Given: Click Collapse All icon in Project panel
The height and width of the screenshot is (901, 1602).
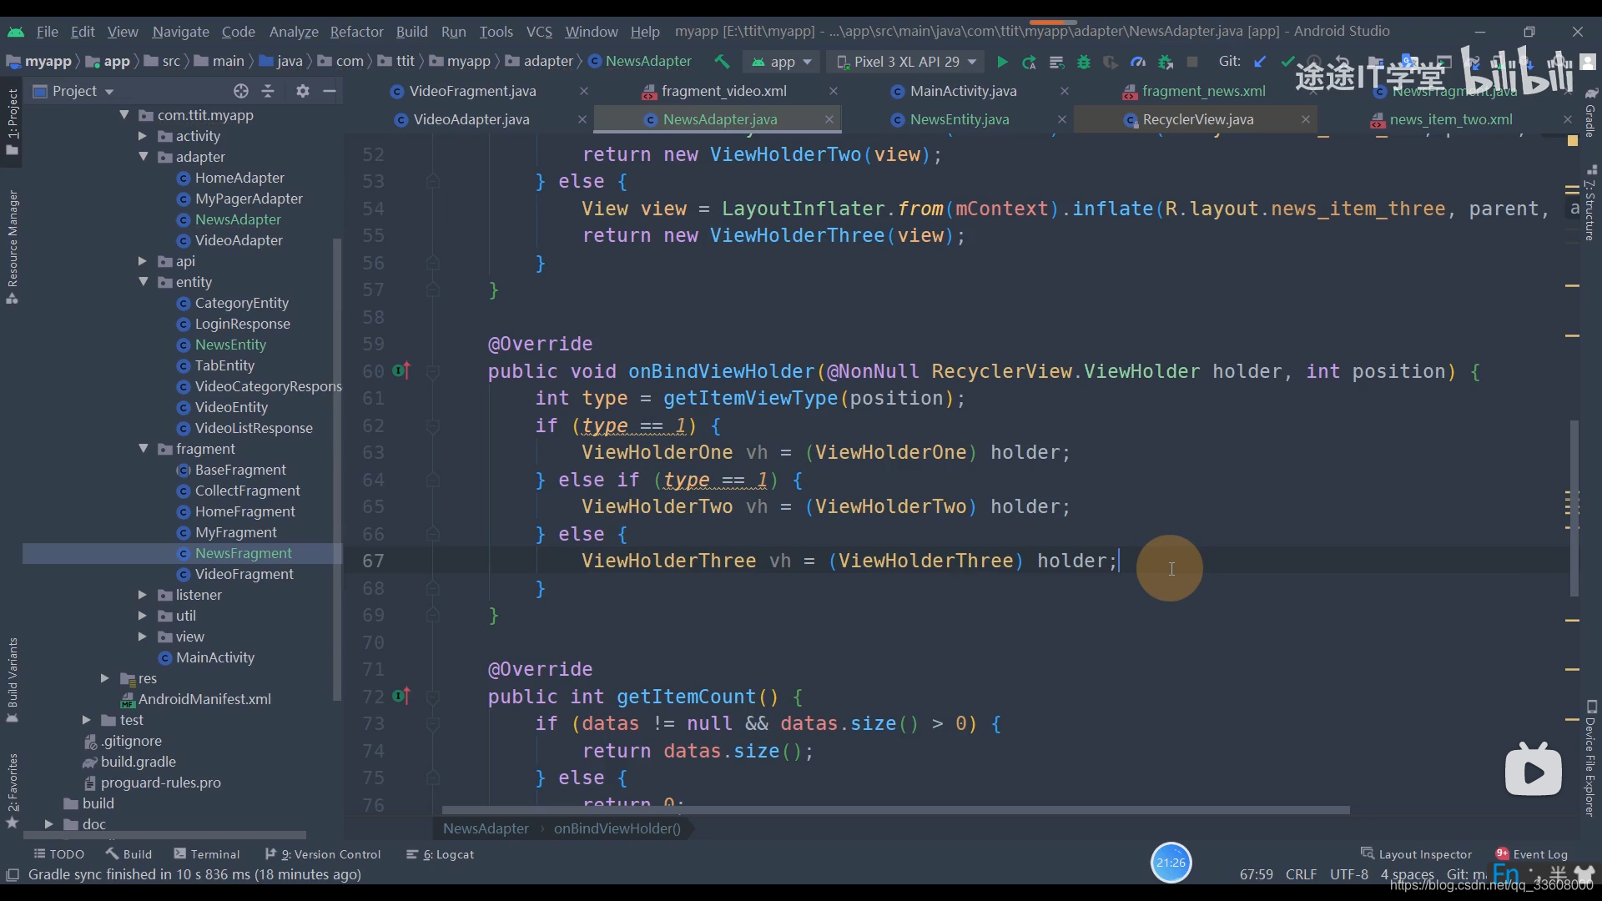Looking at the screenshot, I should 268,91.
